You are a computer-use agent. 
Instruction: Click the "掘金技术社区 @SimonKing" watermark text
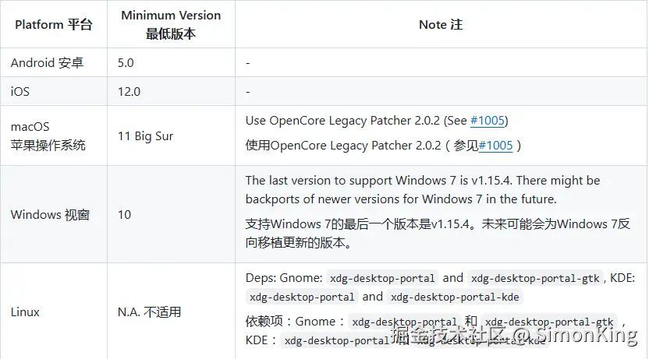pos(515,337)
